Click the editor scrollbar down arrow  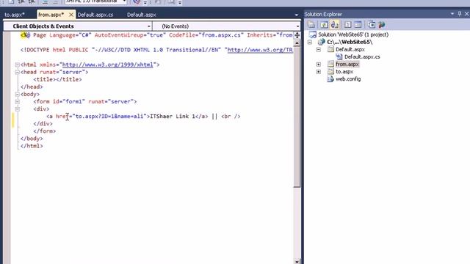297,261
